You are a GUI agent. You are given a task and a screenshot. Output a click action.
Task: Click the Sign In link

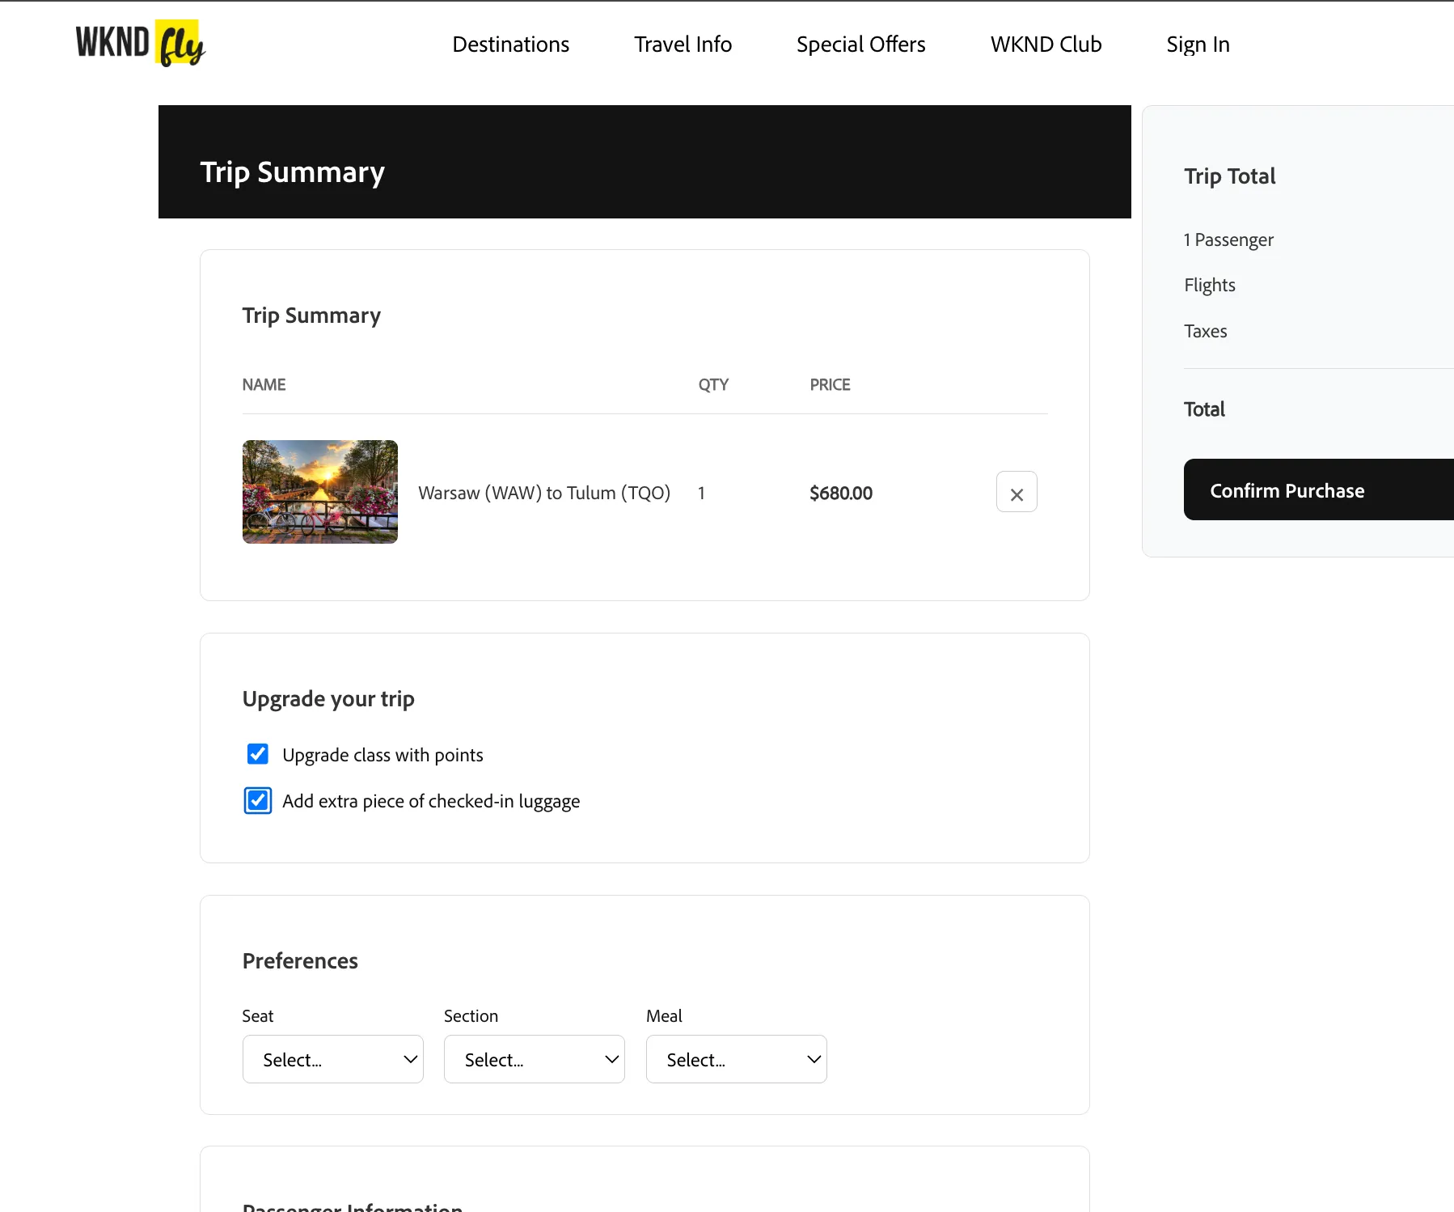tap(1198, 44)
